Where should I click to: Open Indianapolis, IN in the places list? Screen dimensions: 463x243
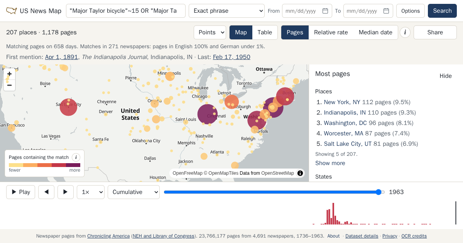(x=345, y=113)
